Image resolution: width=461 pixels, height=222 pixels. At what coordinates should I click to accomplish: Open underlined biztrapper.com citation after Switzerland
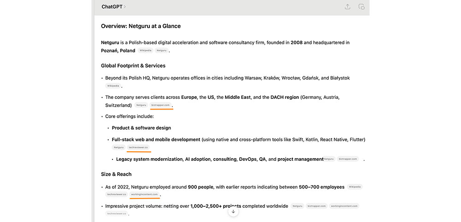(x=160, y=105)
